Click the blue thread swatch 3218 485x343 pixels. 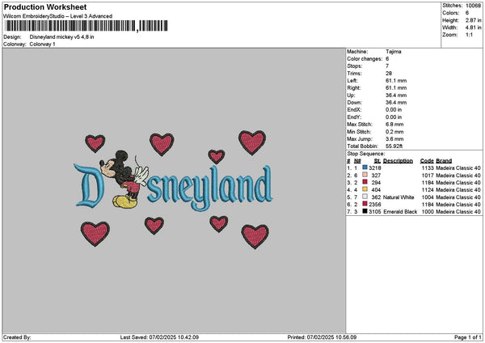pyautogui.click(x=365, y=167)
